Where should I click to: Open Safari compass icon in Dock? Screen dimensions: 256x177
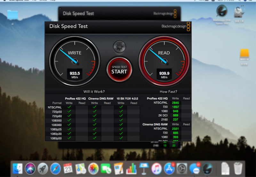pos(55,168)
